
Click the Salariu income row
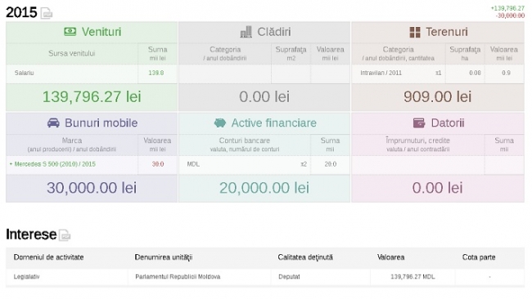click(x=92, y=74)
